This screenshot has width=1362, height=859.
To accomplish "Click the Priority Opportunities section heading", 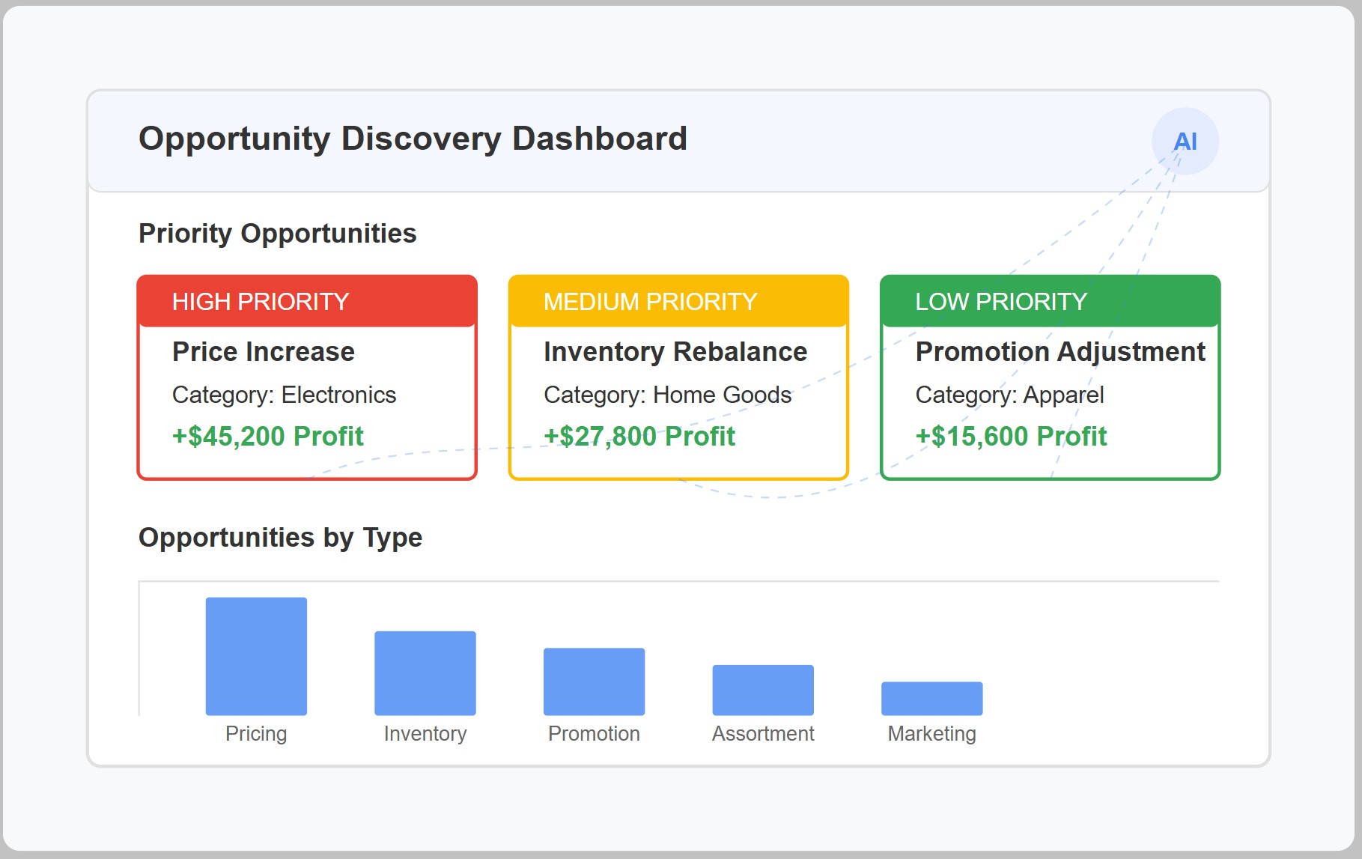I will tap(277, 232).
